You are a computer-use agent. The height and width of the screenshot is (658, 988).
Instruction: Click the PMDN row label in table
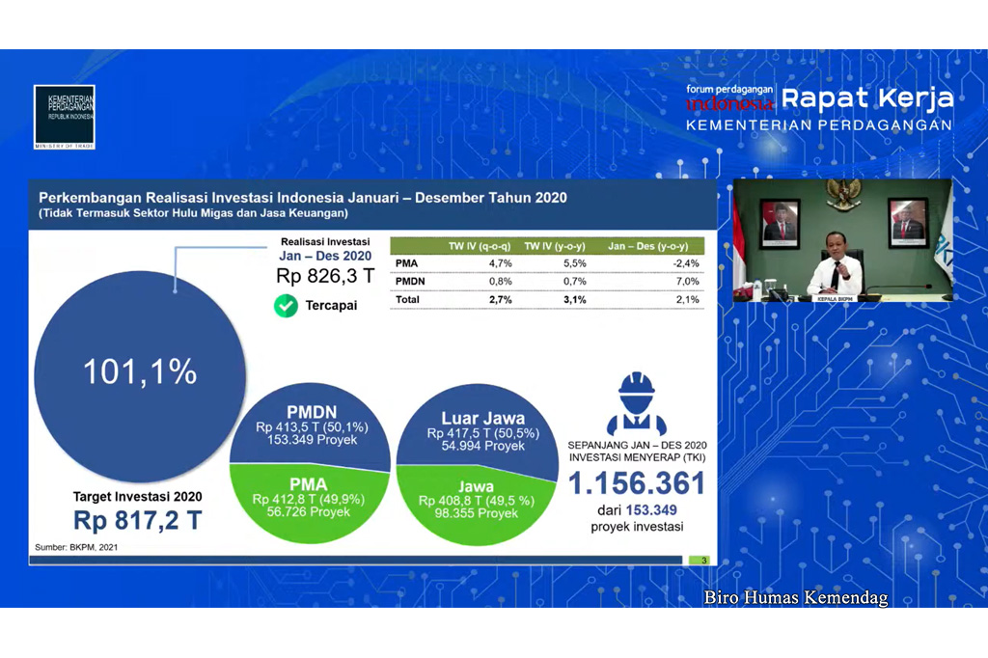410,282
